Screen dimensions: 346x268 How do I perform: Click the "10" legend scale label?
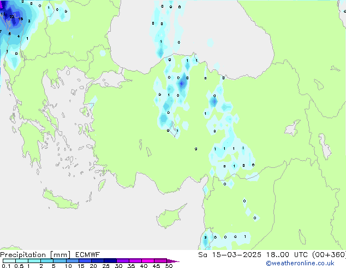[x=68, y=266]
